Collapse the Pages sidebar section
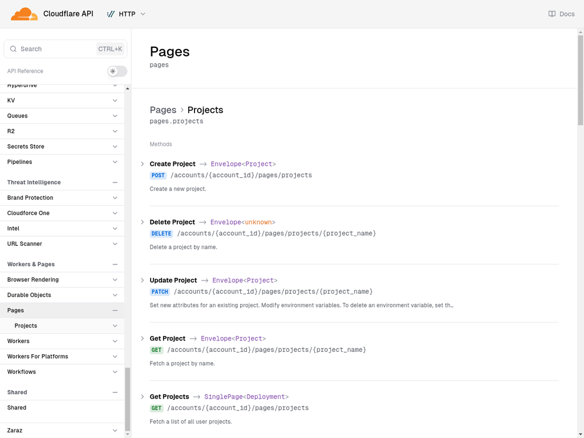 pos(115,310)
